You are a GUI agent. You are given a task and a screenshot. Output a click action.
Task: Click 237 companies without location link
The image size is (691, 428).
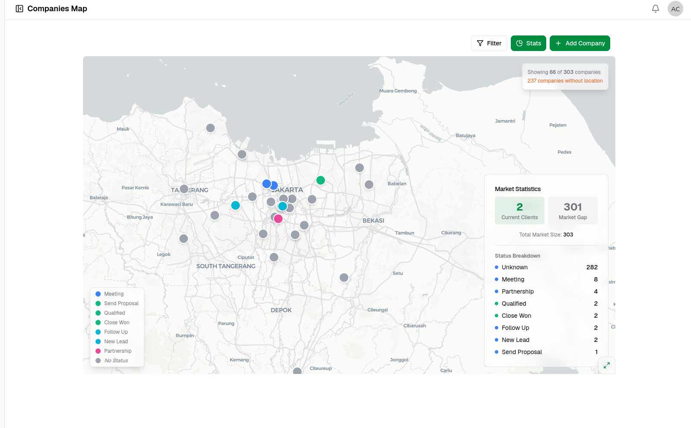pyautogui.click(x=565, y=81)
